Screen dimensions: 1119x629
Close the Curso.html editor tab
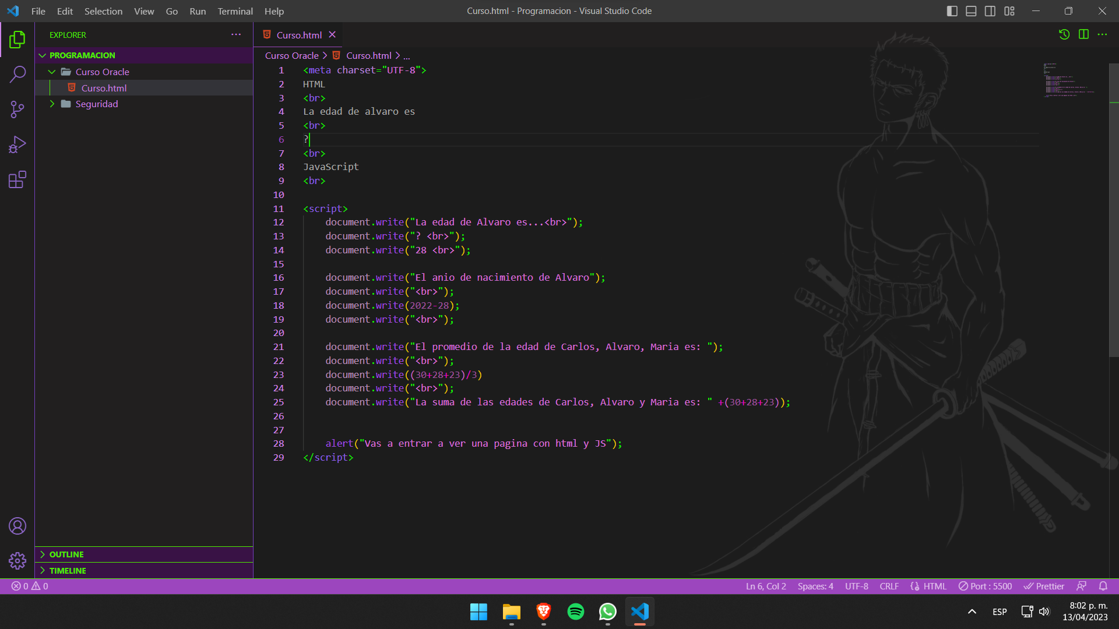332,35
